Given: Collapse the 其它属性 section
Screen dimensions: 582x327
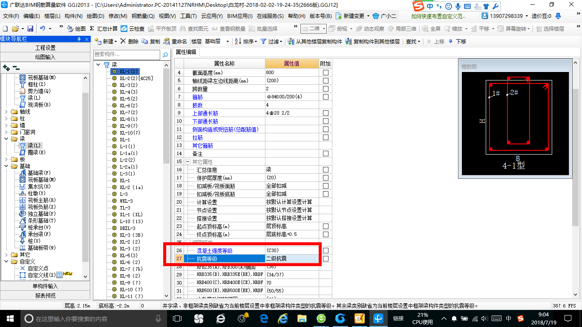Looking at the screenshot, I should (187, 162).
